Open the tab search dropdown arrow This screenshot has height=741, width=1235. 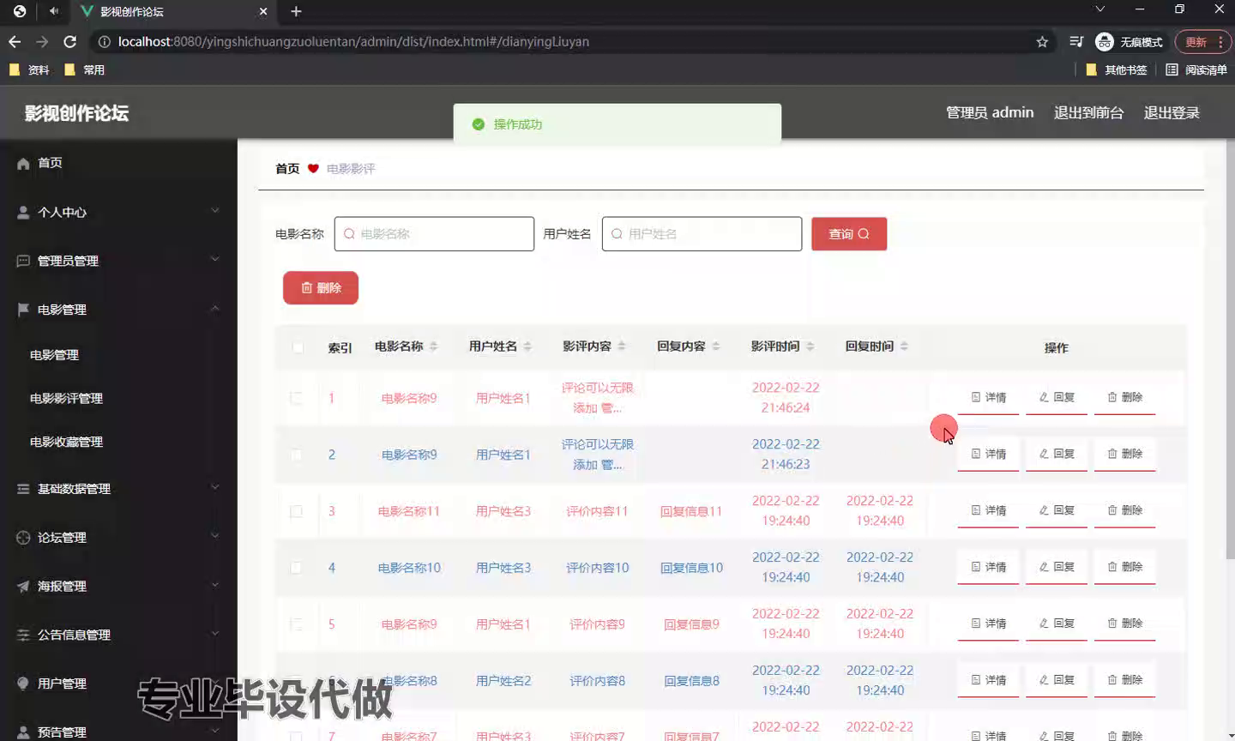(x=1100, y=9)
